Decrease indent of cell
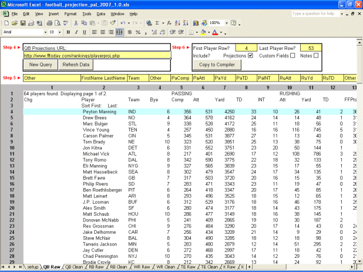The width and height of the screenshot is (363, 272). tap(173, 32)
